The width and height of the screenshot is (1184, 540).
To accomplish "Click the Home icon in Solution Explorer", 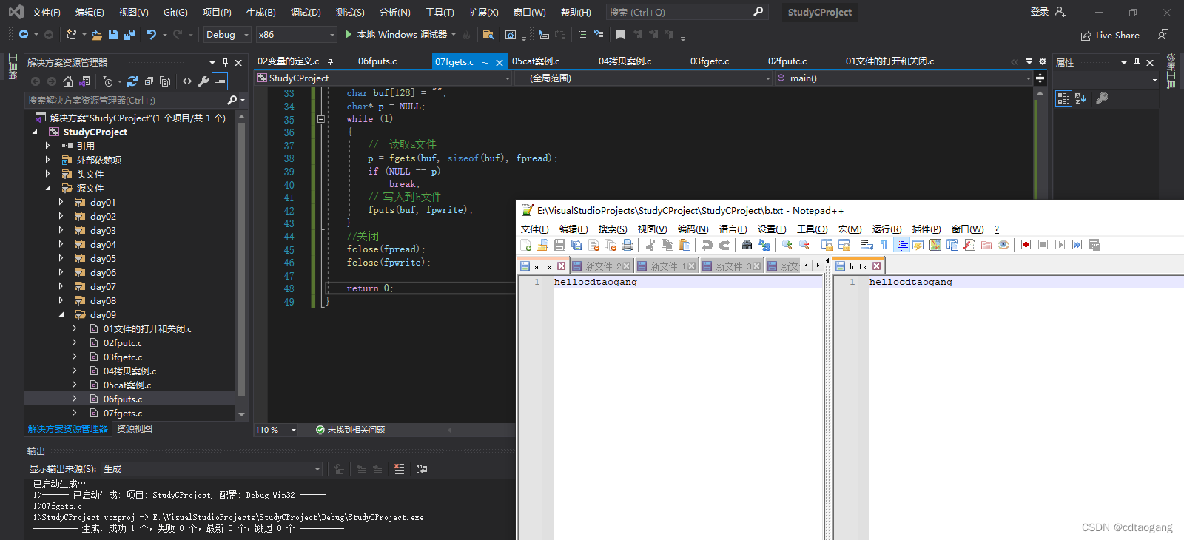I will [68, 81].
